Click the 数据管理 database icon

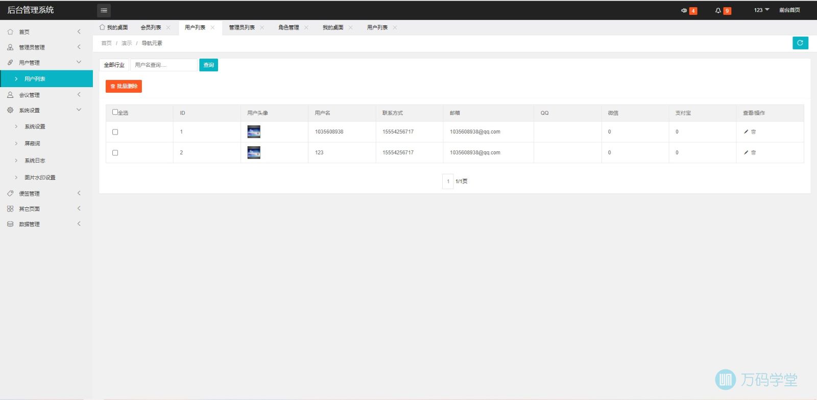10,224
